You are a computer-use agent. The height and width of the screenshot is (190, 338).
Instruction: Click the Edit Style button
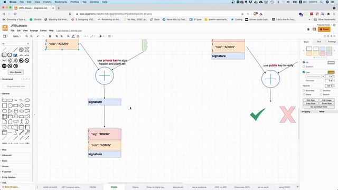pos(311,100)
